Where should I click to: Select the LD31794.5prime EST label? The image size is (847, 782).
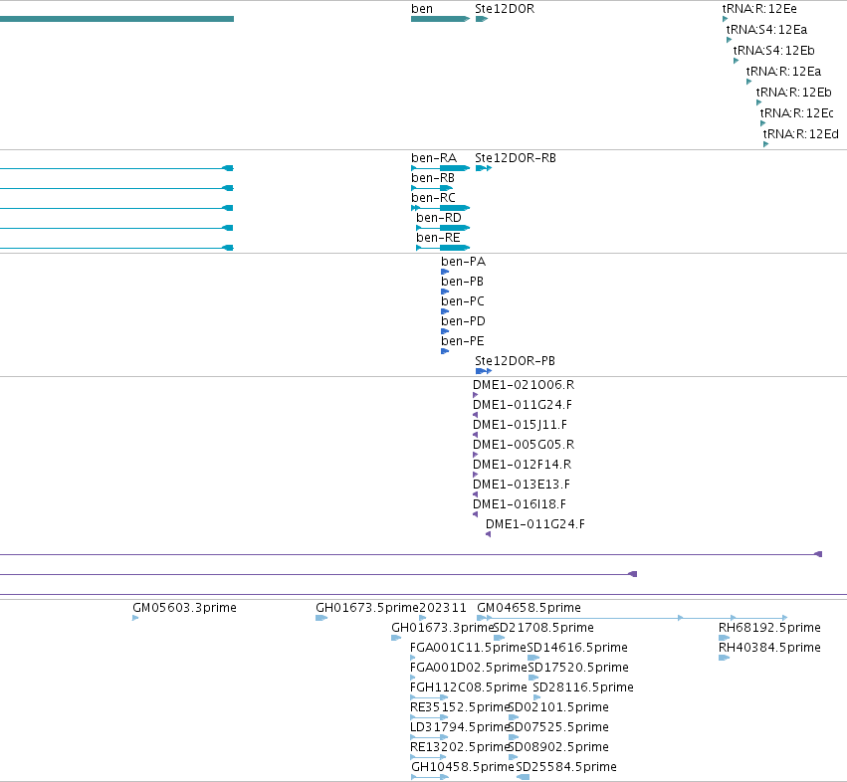(x=460, y=727)
